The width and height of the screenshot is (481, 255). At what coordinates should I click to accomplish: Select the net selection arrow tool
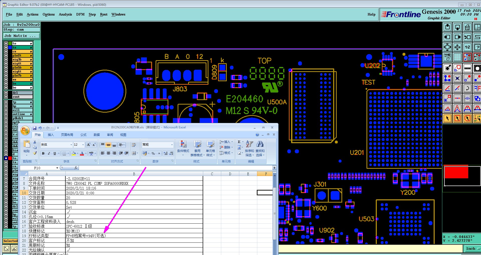[477, 118]
